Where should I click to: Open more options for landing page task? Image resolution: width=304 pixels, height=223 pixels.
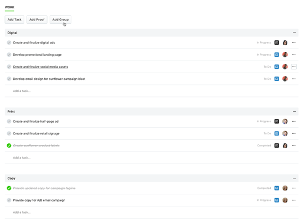click(294, 55)
